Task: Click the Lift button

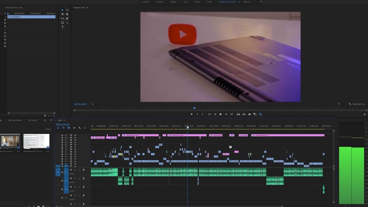Action: 238,114
